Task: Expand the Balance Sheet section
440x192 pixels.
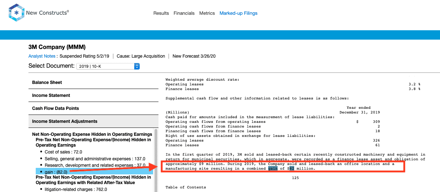Action: [x=93, y=82]
